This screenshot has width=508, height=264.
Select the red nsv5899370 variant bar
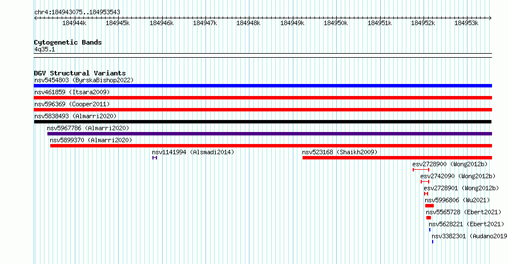click(271, 146)
